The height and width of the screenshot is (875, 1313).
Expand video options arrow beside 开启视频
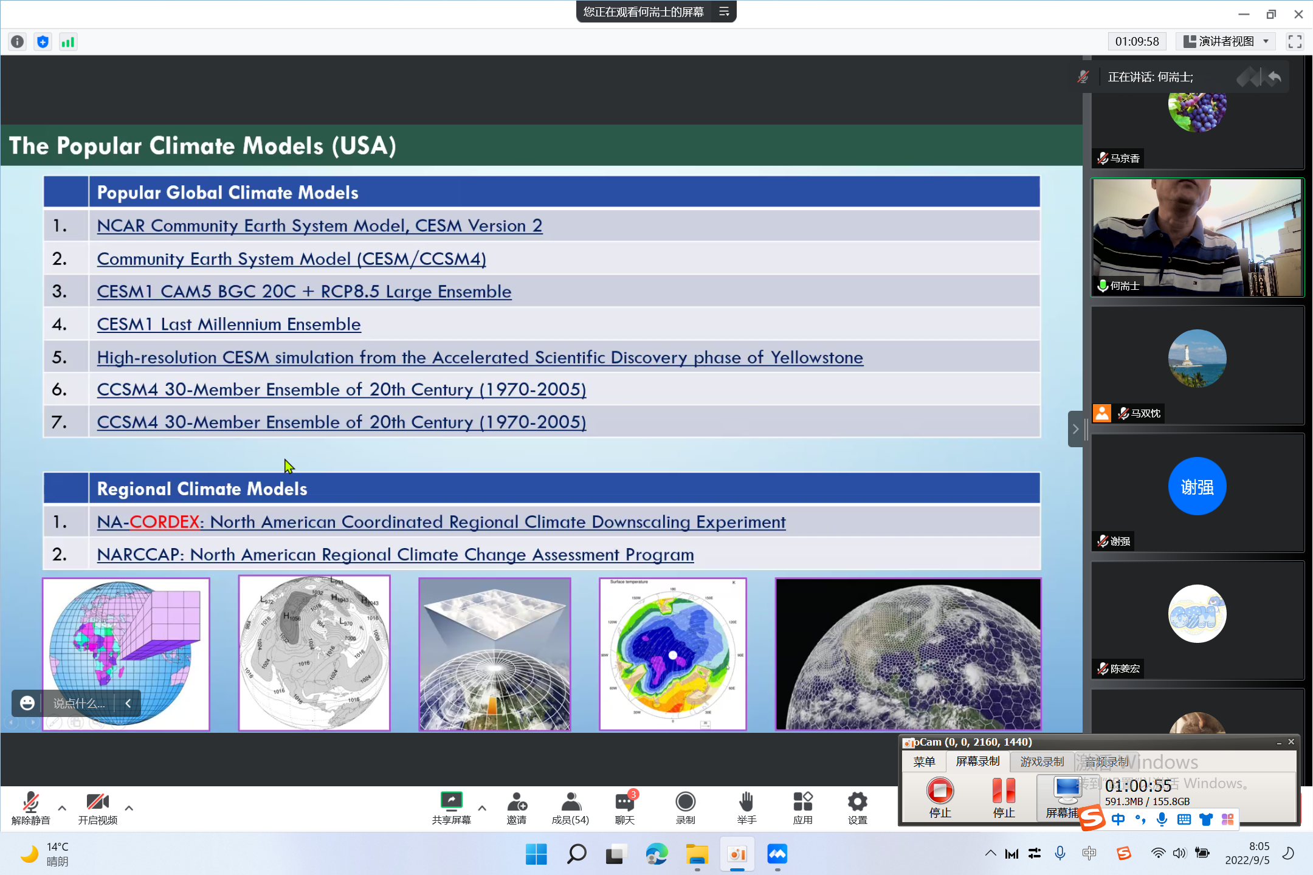click(x=129, y=808)
